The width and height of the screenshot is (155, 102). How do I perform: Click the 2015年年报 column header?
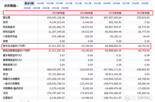[x=115, y=13]
